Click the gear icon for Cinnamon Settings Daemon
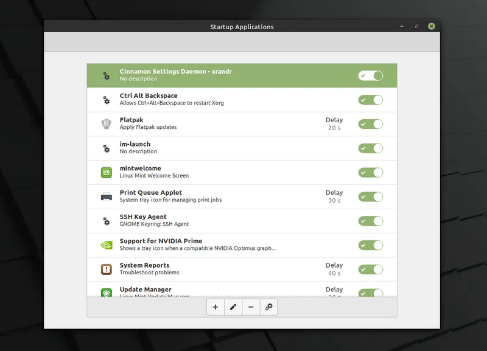The width and height of the screenshot is (487, 351). 106,75
